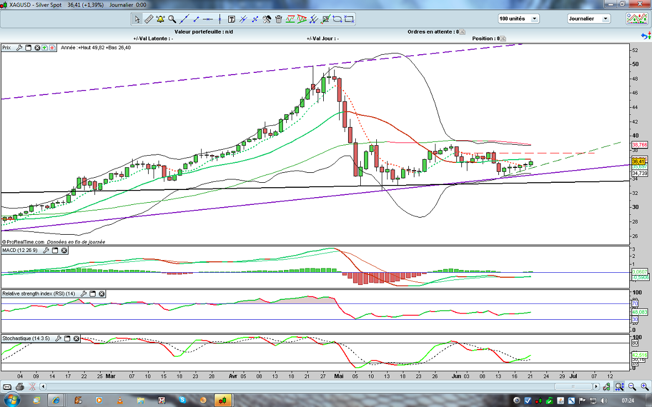Viewport: 652px width, 407px height.
Task: Select the rectangle drawing tool
Action: click(x=349, y=19)
